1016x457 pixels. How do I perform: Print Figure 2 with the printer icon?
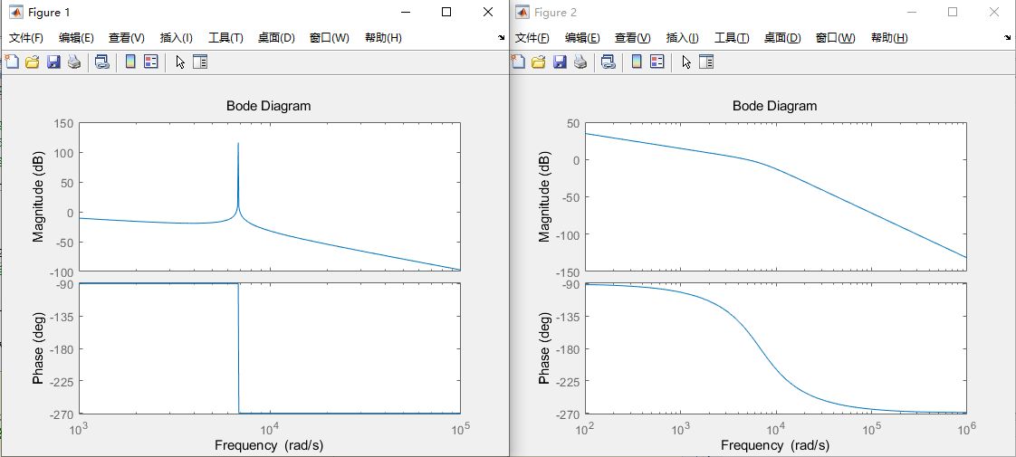click(x=580, y=62)
